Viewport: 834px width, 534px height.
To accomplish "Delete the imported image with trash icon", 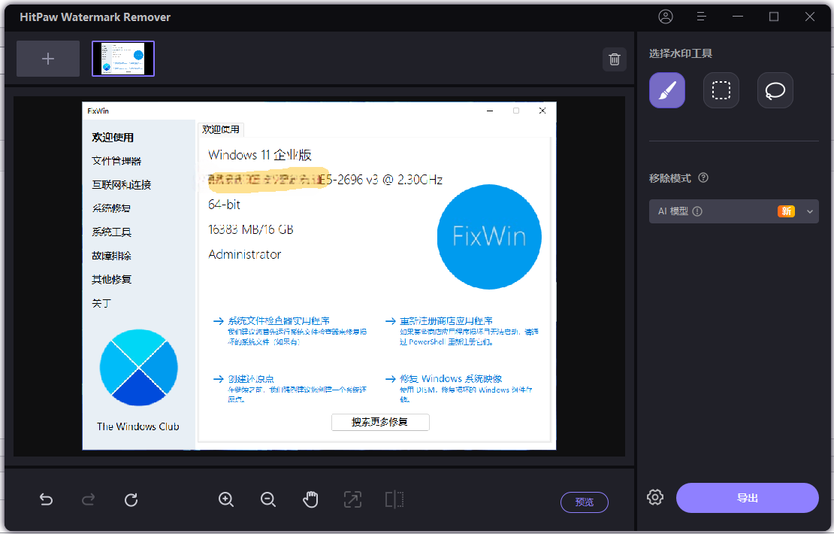I will [x=615, y=59].
